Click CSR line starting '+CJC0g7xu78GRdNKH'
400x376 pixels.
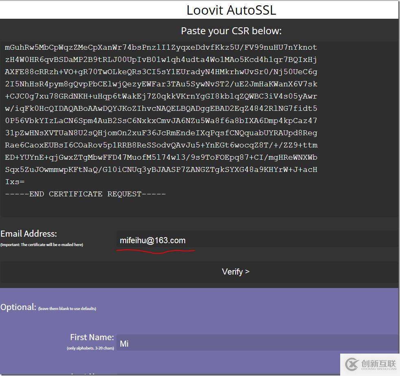pos(161,96)
